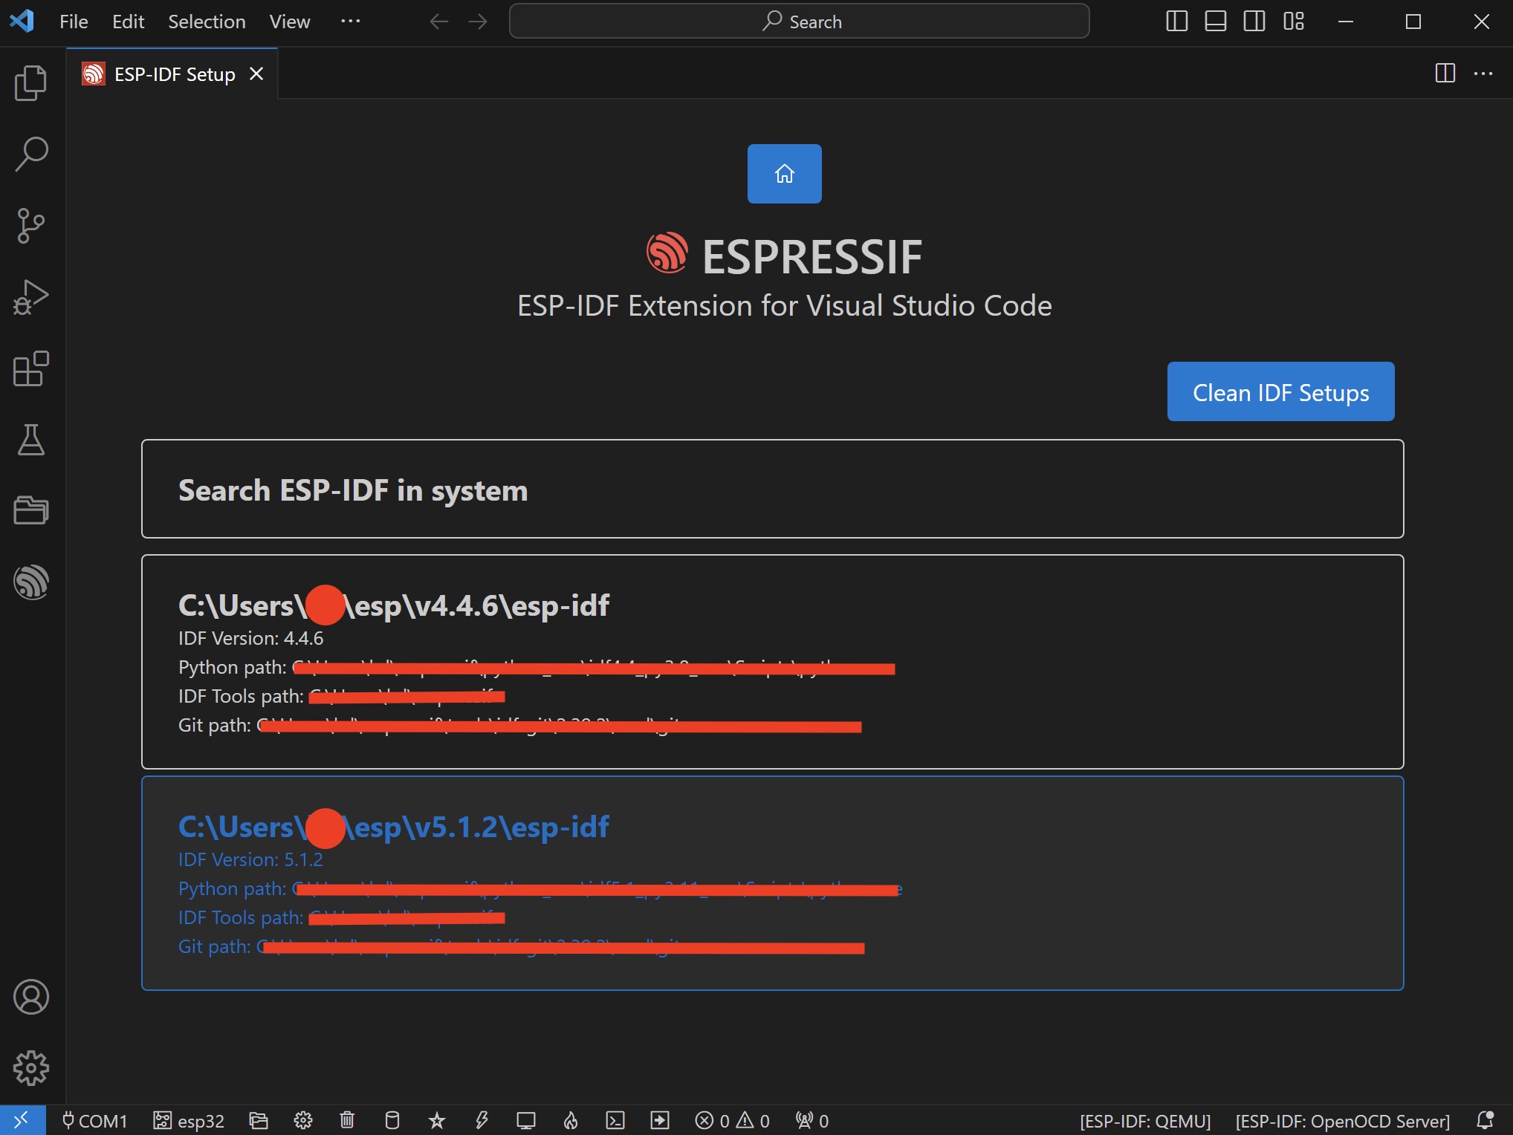This screenshot has width=1513, height=1135.
Task: Go forward with the navigation arrow
Action: coord(478,22)
